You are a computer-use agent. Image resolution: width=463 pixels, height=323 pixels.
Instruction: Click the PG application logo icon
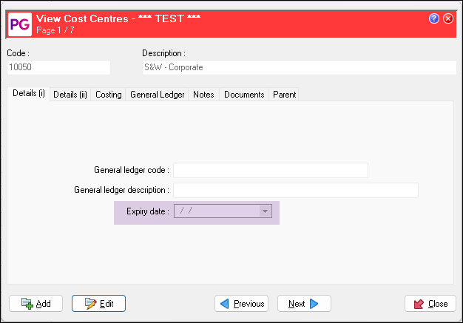pyautogui.click(x=18, y=22)
